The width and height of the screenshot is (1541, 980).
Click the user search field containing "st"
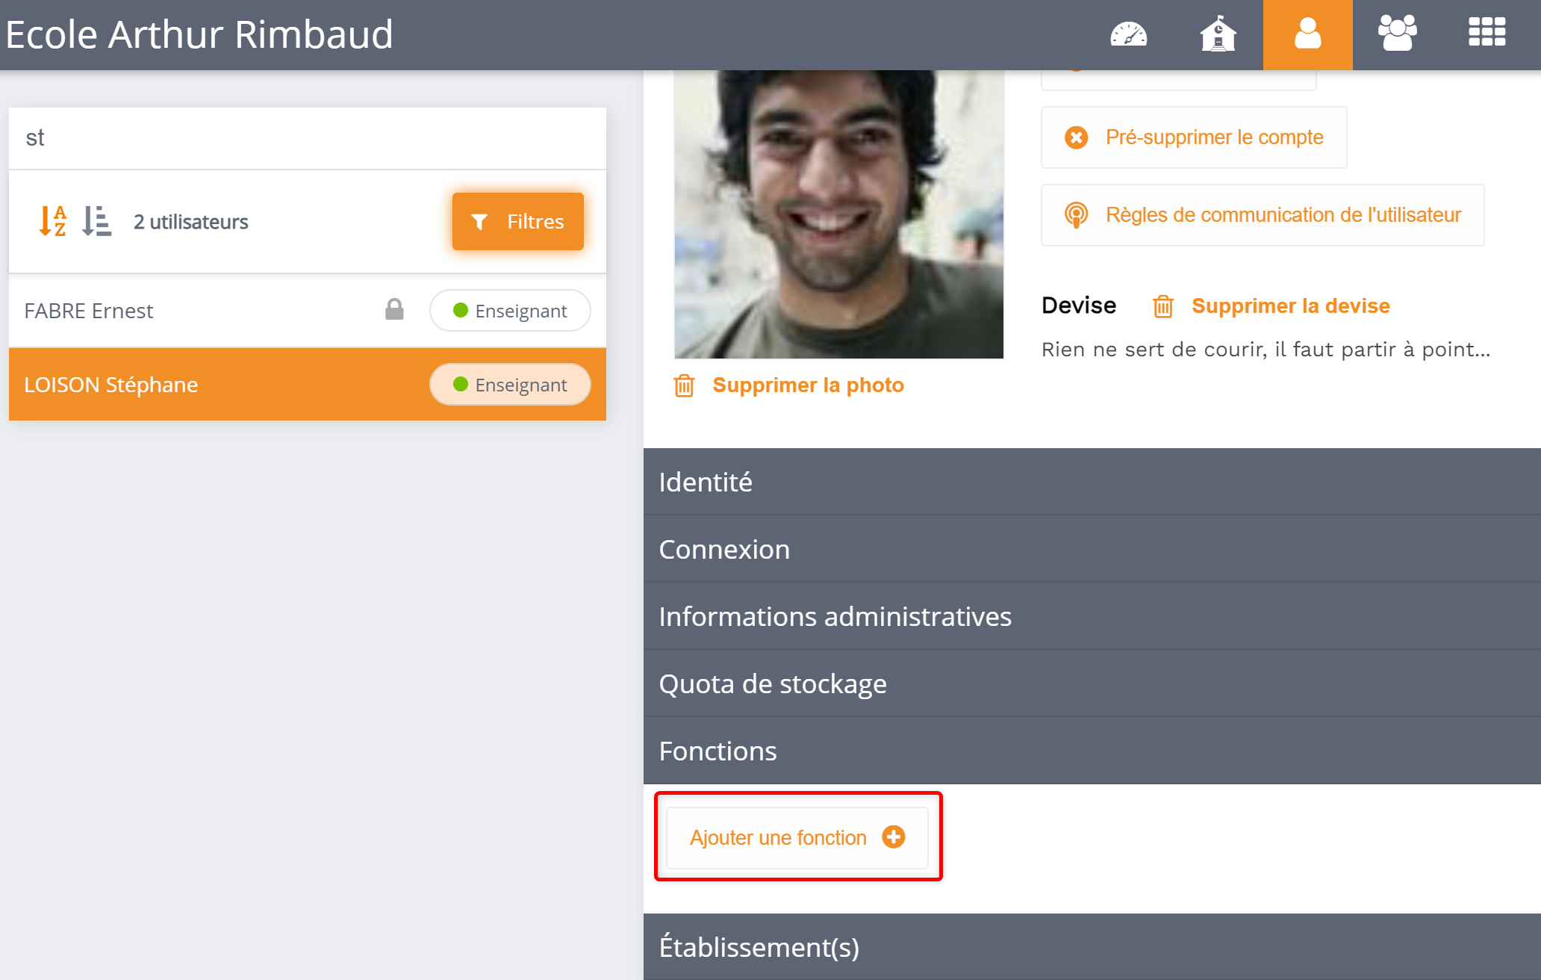tap(307, 138)
